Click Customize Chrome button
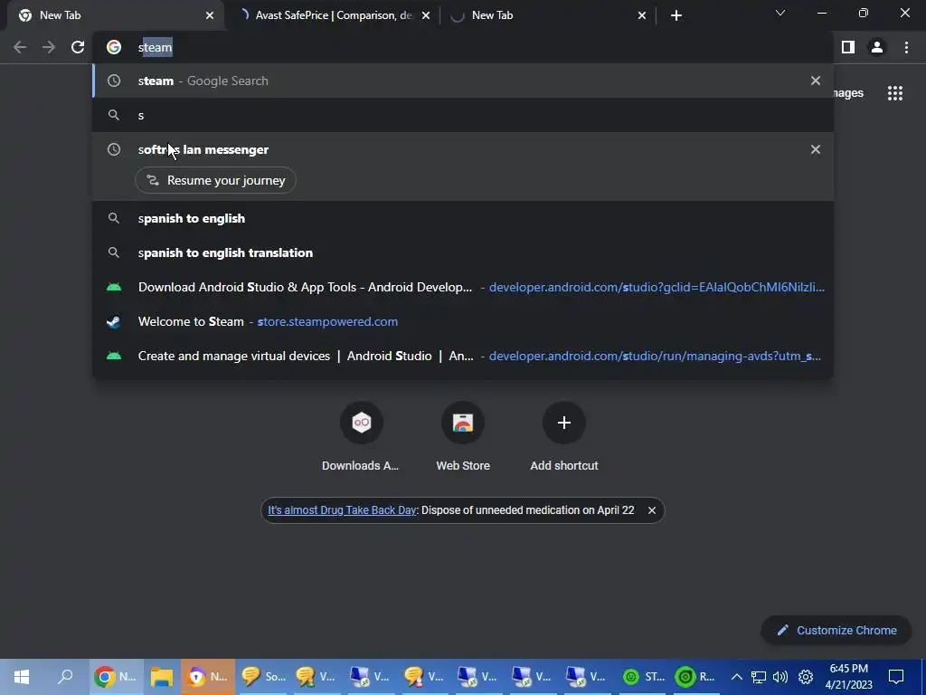This screenshot has height=695, width=926. [x=836, y=630]
